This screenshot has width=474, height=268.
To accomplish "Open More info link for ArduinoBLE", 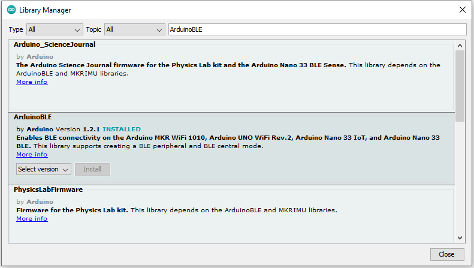I will [32, 155].
